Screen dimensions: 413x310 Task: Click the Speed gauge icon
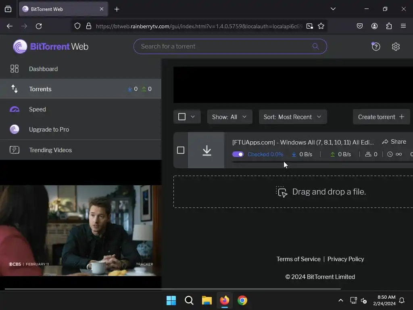[x=15, y=109]
